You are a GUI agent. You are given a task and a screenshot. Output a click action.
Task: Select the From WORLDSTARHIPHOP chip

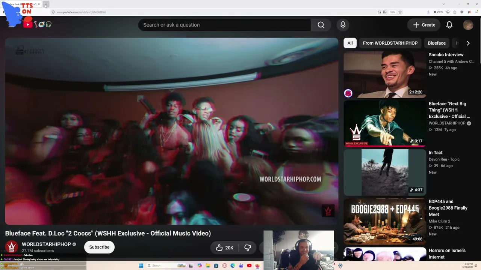[390, 43]
